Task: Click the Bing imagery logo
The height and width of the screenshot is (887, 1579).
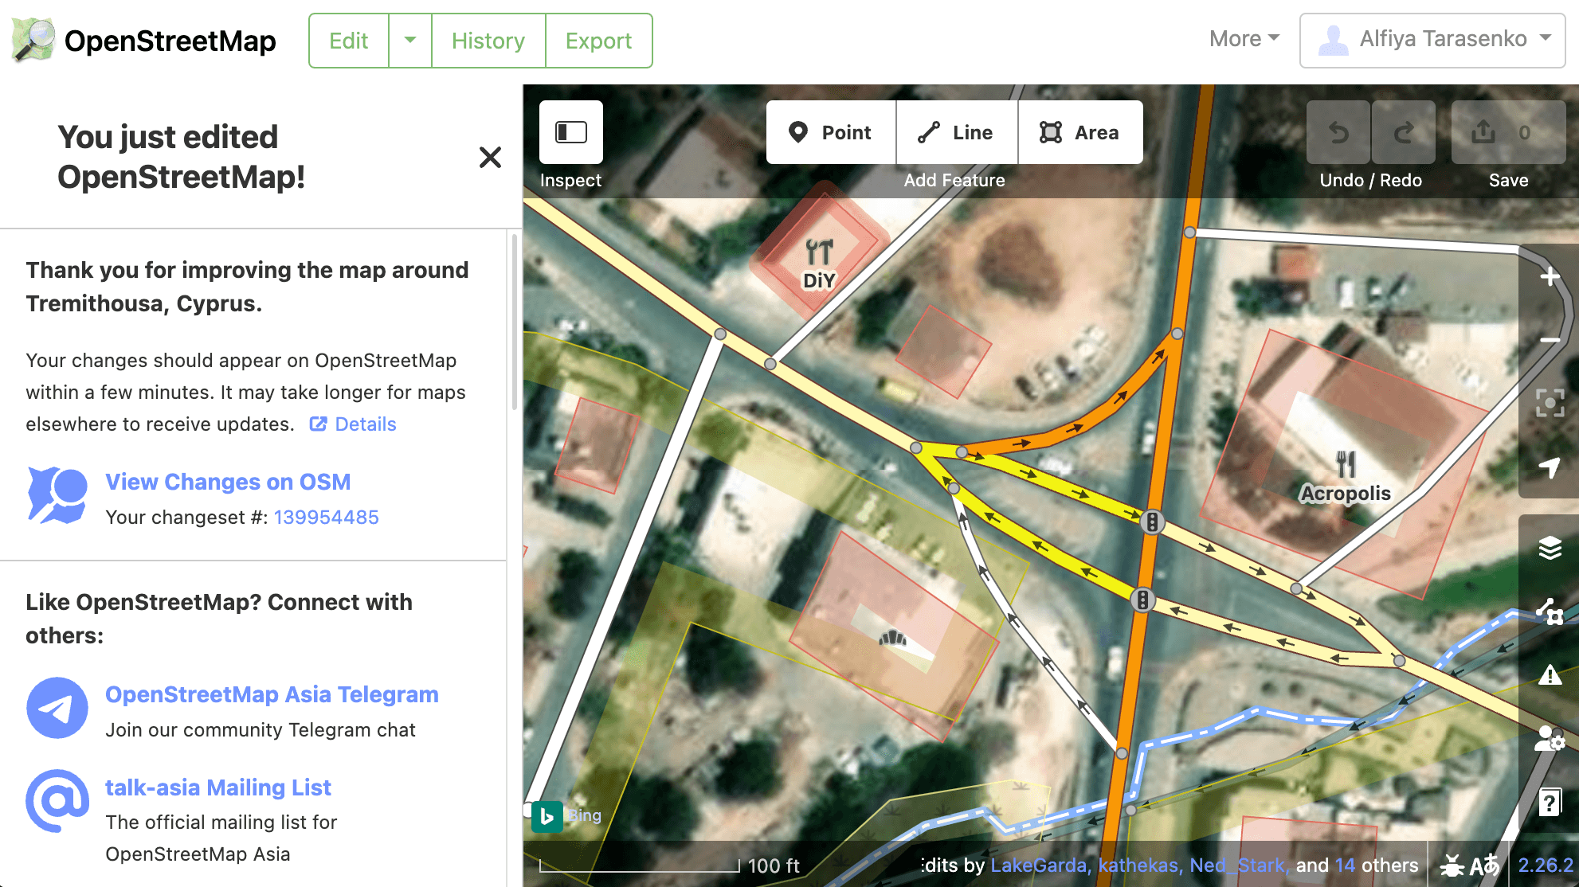Action: point(547,816)
